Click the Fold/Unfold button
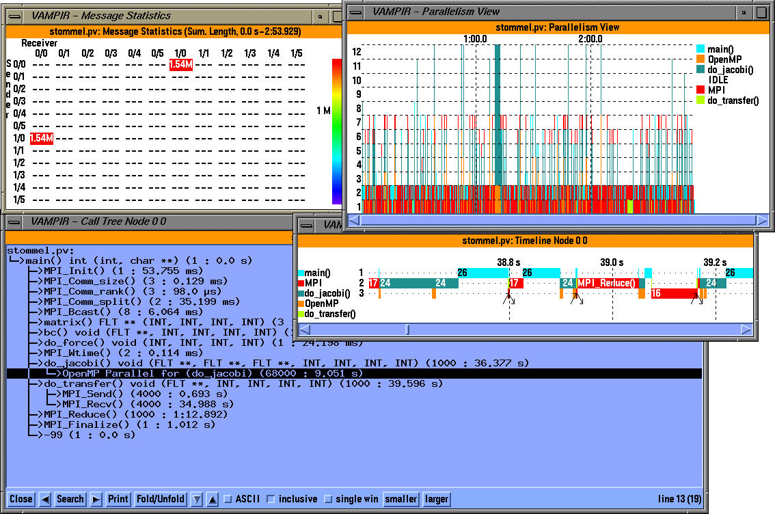The width and height of the screenshot is (775, 514). (x=161, y=499)
